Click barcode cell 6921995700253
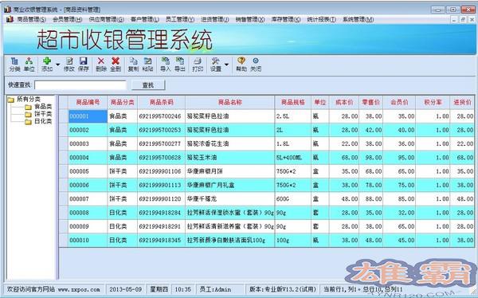 (x=161, y=130)
